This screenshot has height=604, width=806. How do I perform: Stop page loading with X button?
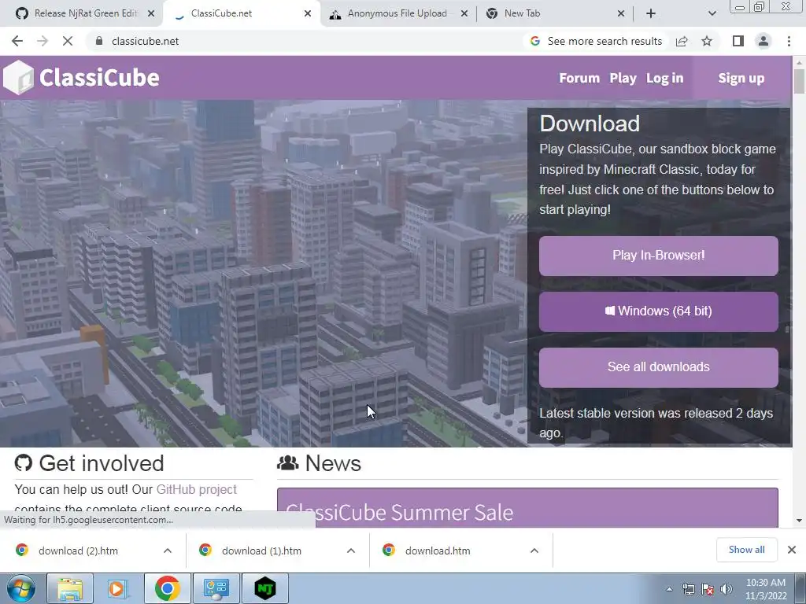[x=68, y=41]
